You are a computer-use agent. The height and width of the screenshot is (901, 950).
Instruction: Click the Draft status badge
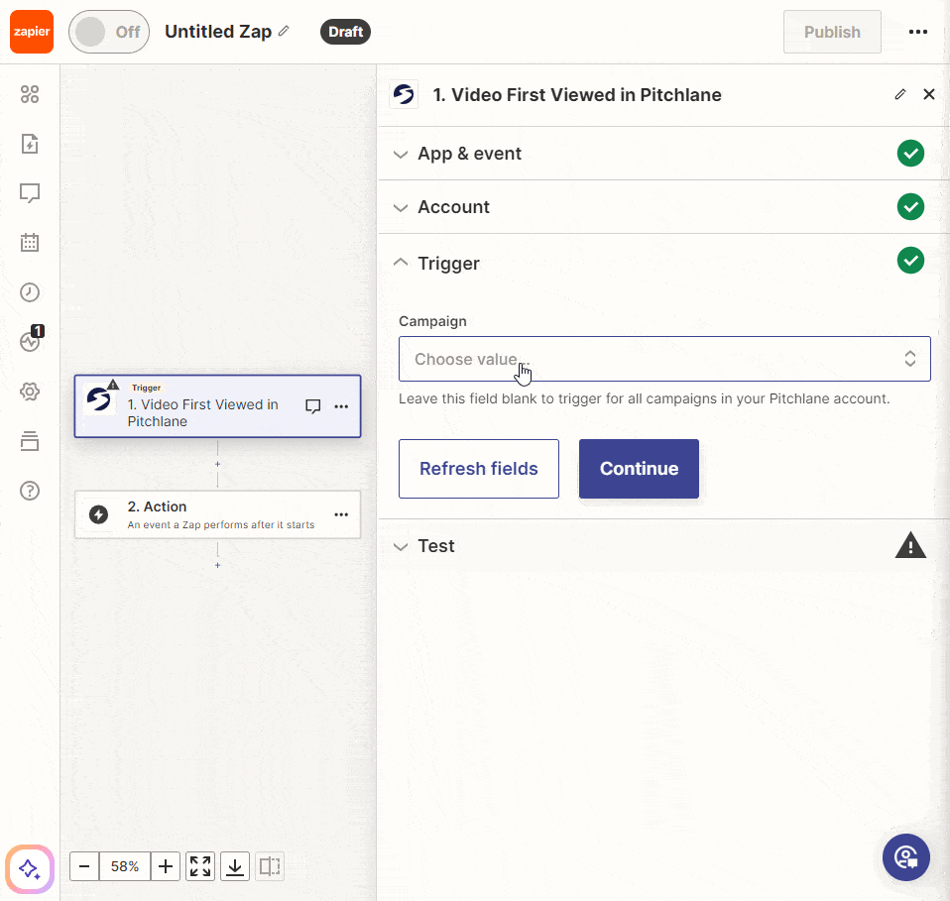point(345,32)
